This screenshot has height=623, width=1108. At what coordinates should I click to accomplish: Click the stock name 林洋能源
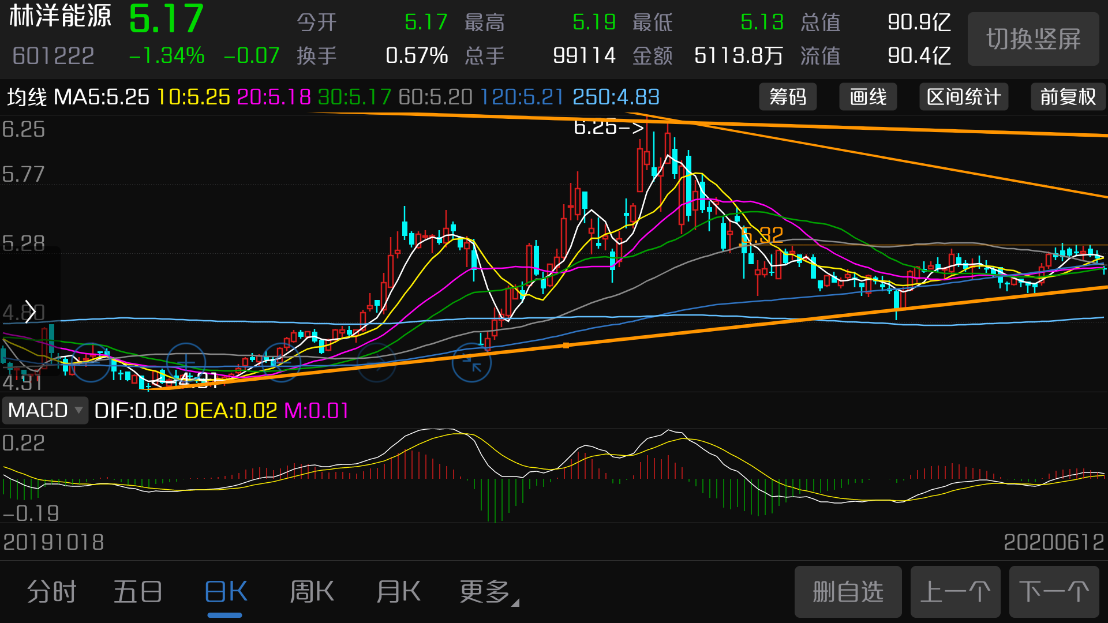click(60, 16)
